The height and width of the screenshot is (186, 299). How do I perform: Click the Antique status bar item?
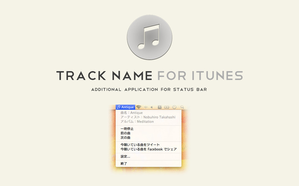[x=125, y=107]
